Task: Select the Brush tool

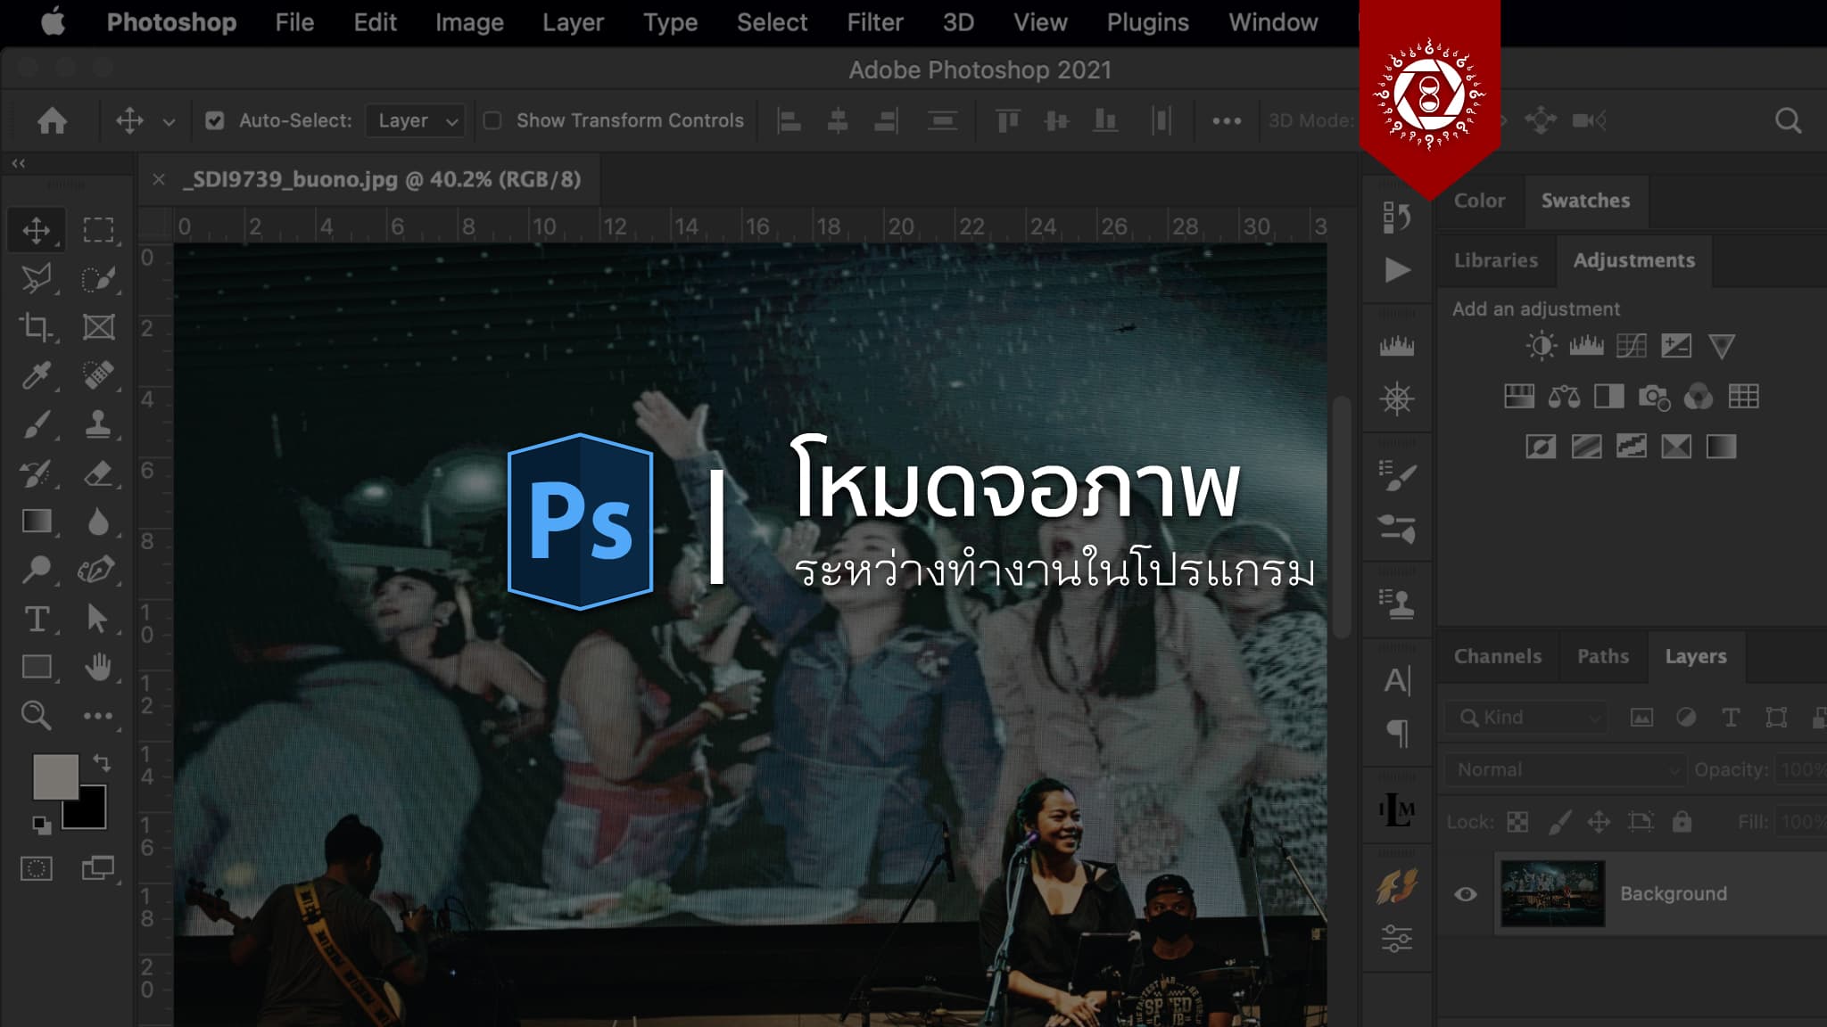Action: [x=36, y=424]
